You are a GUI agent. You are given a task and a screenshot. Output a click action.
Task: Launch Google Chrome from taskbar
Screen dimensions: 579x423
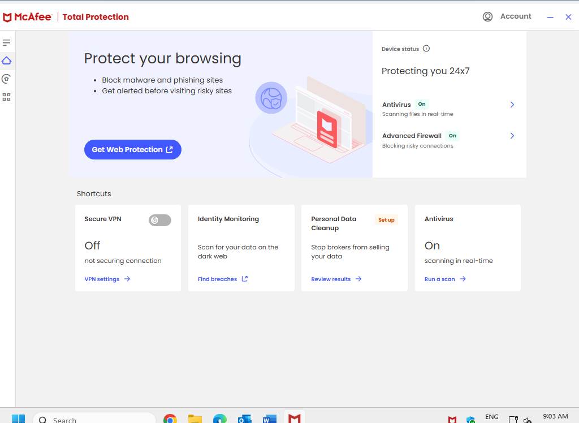(x=170, y=419)
